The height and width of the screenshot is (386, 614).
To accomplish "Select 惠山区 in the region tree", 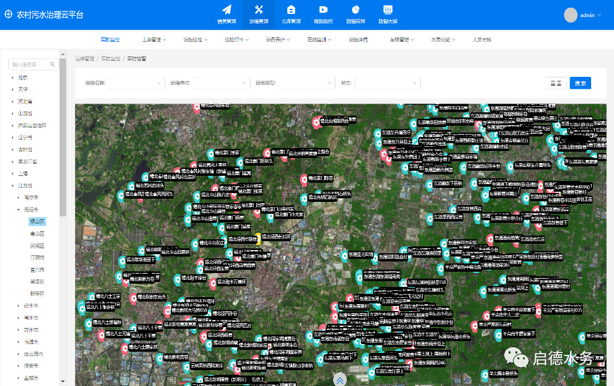I will (x=38, y=233).
